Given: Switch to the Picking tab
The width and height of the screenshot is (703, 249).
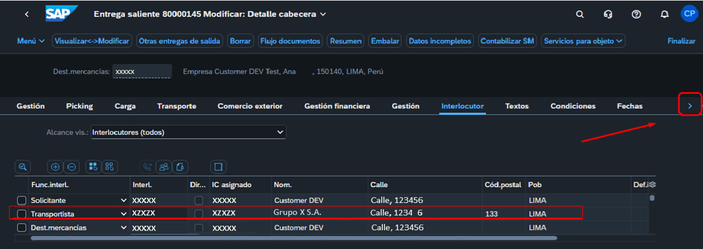Looking at the screenshot, I should (x=79, y=106).
